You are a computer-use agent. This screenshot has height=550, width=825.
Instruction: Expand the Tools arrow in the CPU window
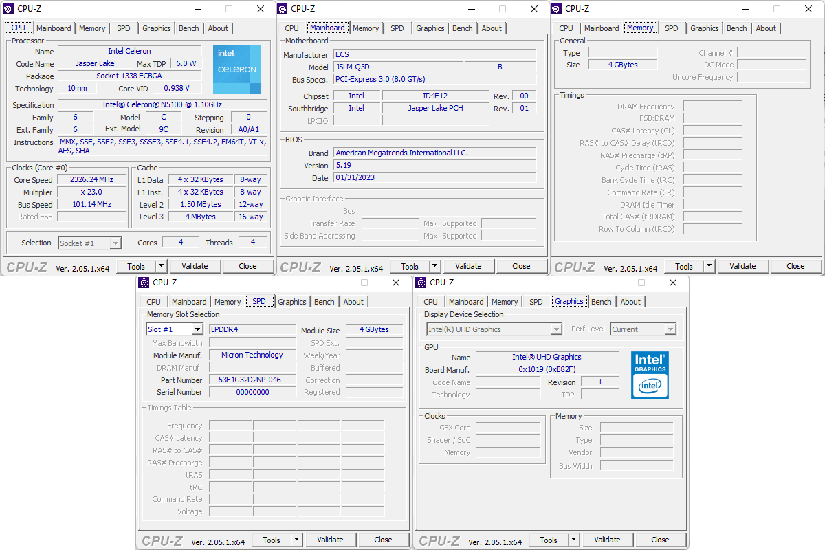coord(162,266)
